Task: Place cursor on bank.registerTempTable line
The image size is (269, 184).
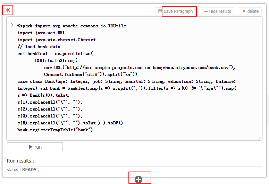Action: tap(55, 130)
